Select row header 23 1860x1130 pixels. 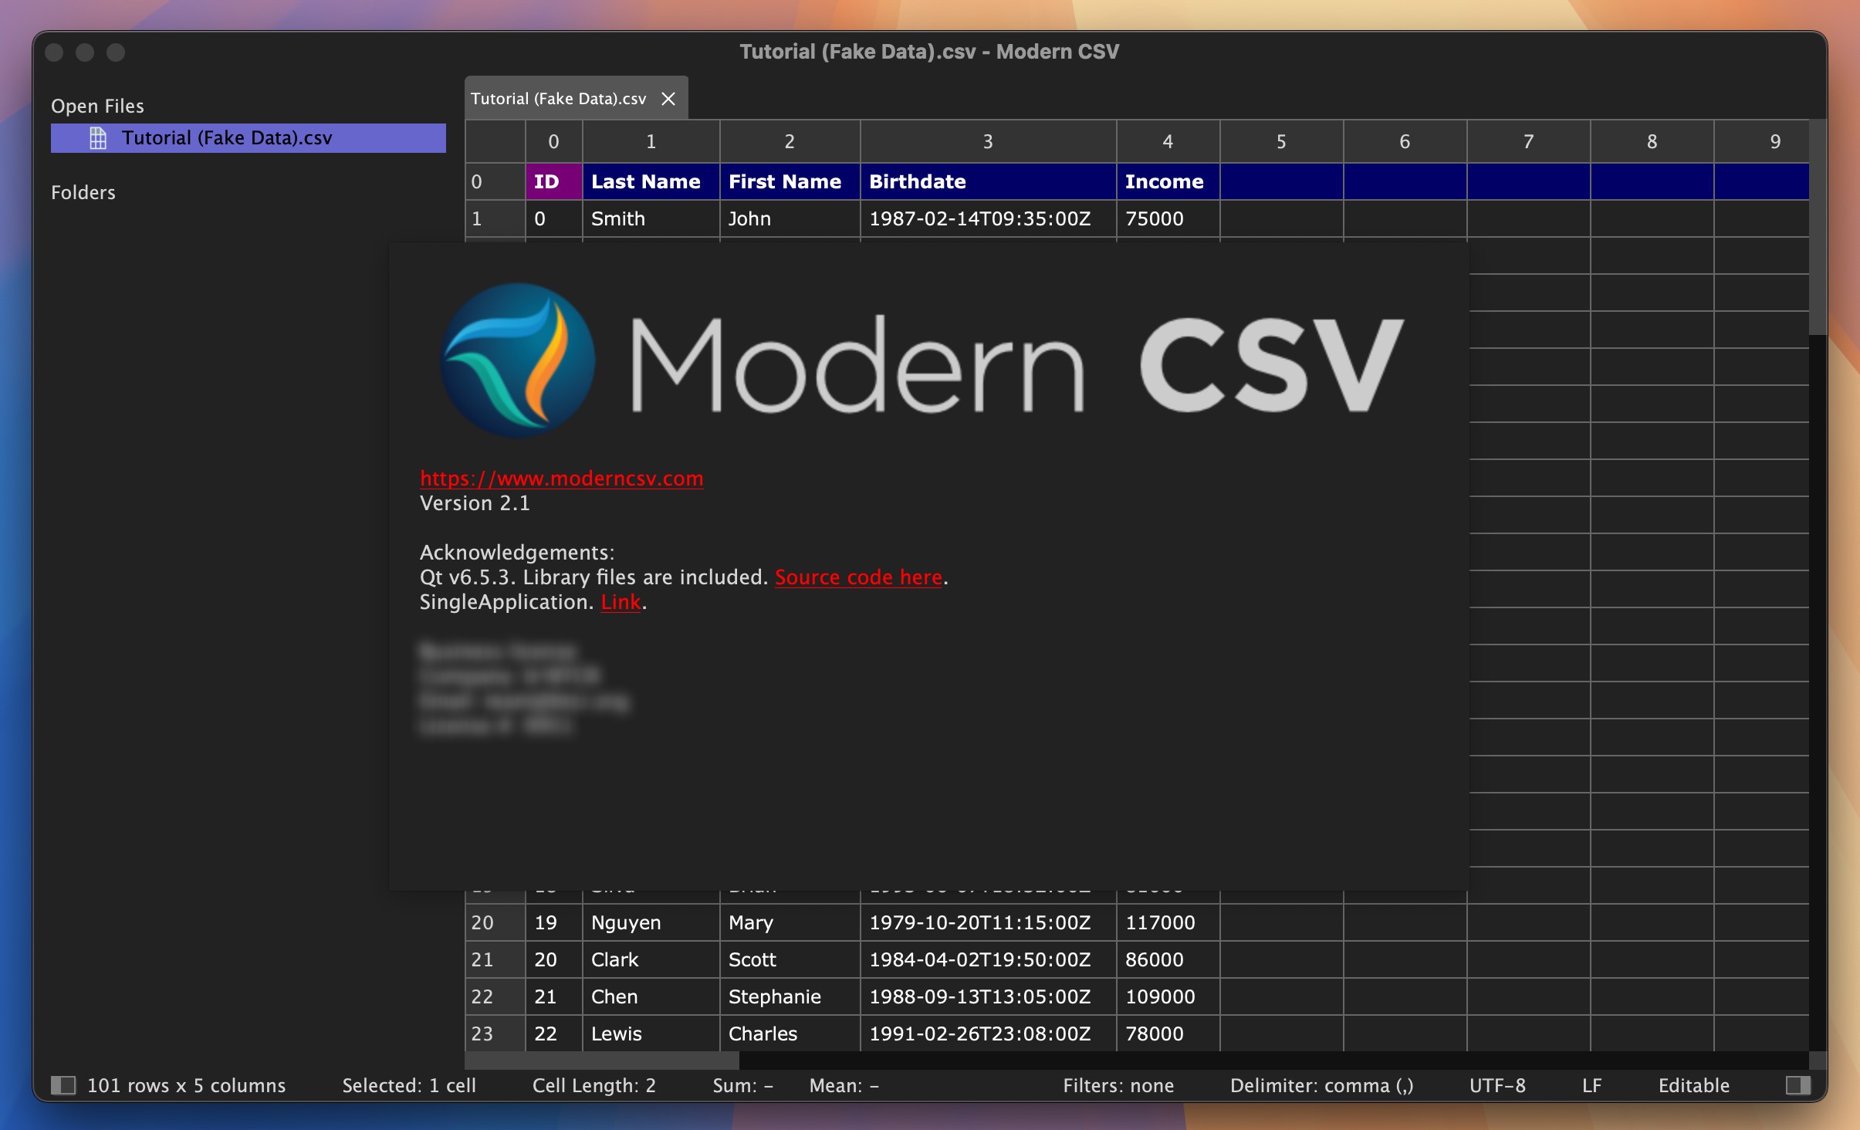point(495,1034)
